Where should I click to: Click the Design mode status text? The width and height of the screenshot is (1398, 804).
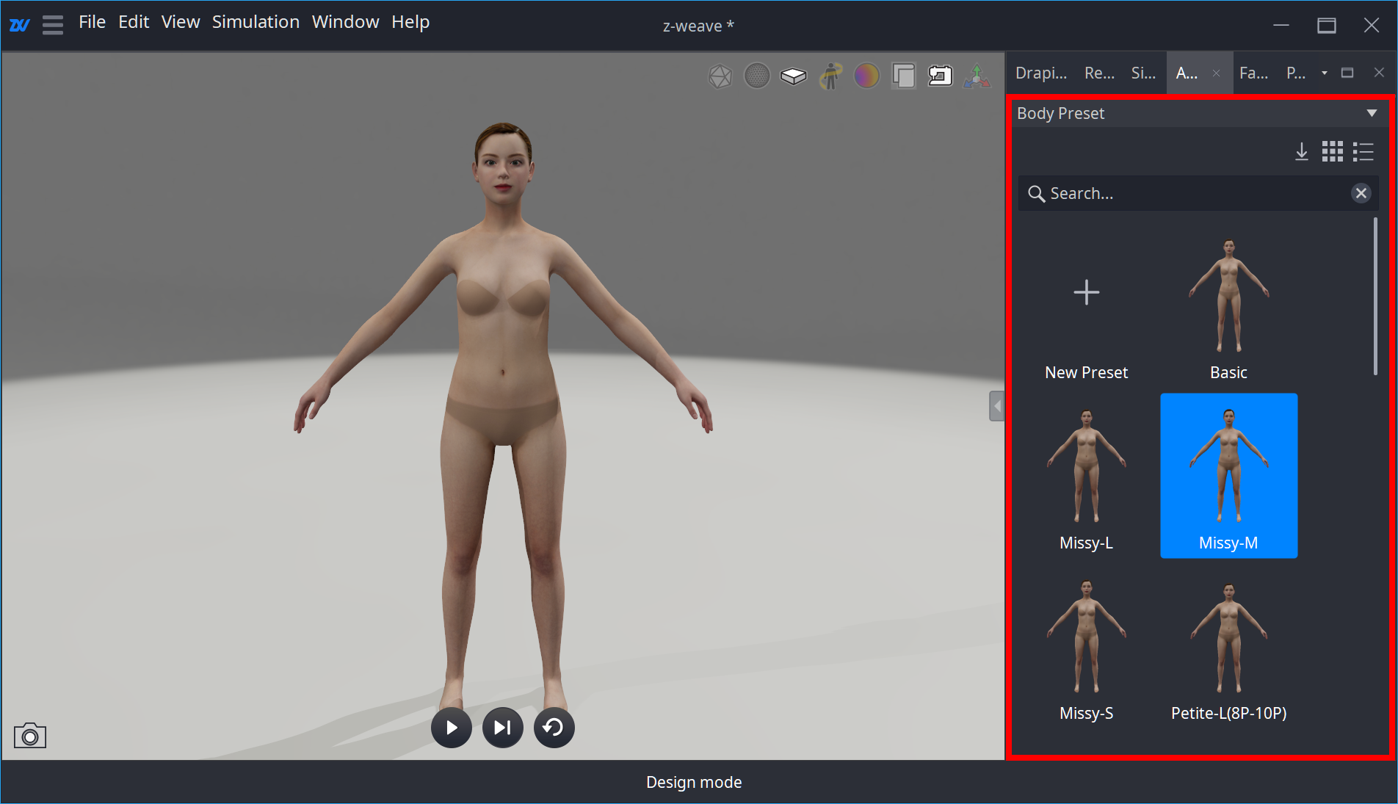coord(694,782)
